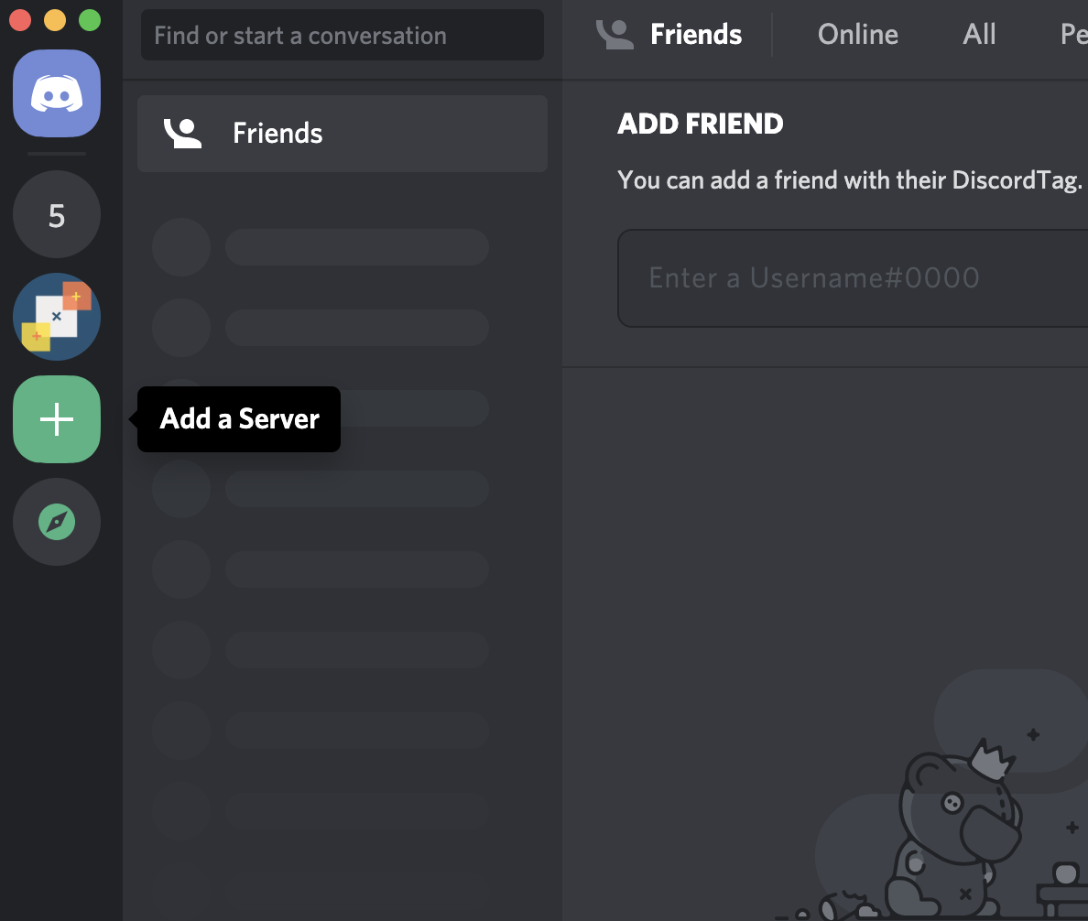Click the Find or start a conversation search box

[x=342, y=35]
